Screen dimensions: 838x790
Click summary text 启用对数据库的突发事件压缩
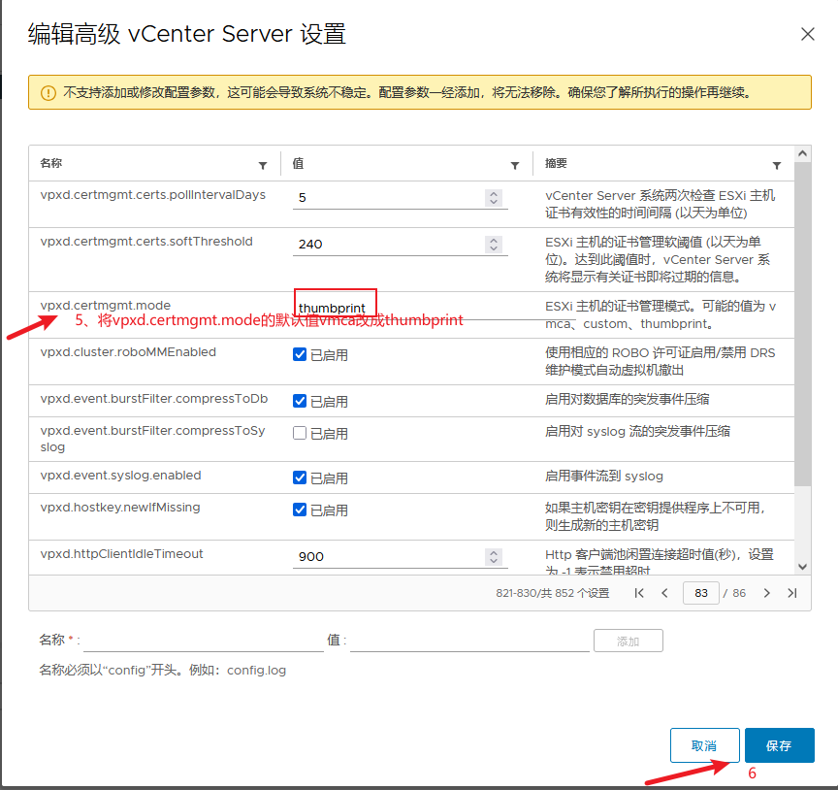tap(627, 400)
